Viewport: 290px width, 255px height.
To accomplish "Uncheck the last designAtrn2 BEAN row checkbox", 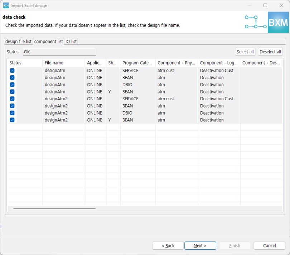I will tap(12, 120).
